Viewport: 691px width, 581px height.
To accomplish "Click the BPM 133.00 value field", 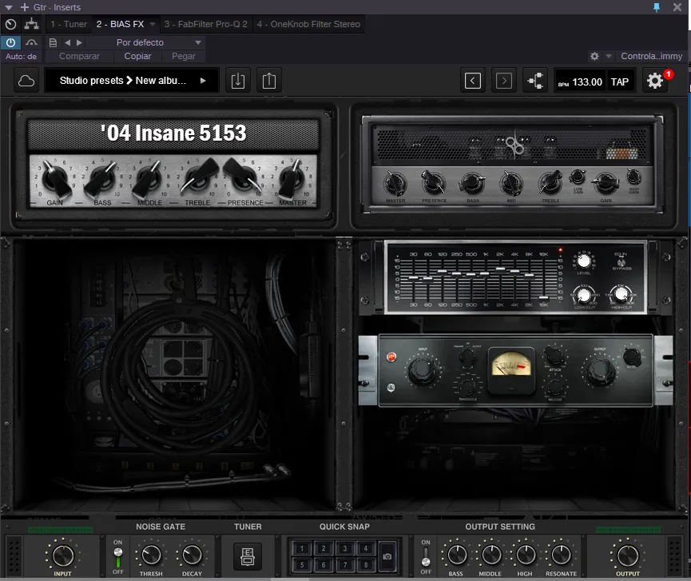I will click(581, 82).
